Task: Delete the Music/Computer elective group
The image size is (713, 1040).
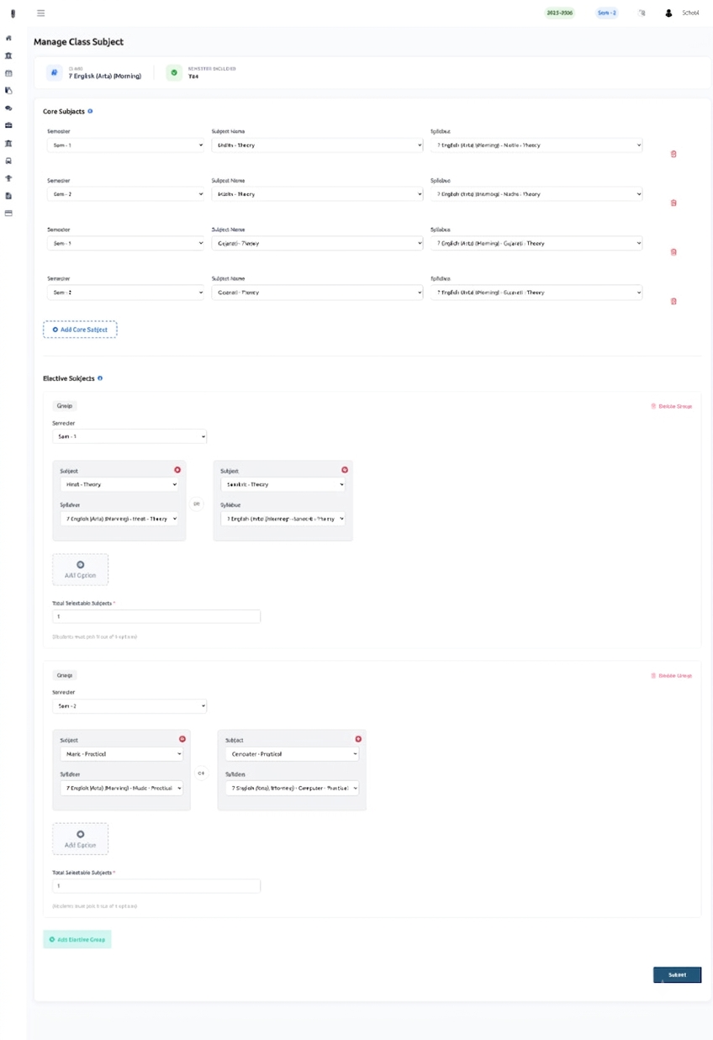Action: pos(672,676)
